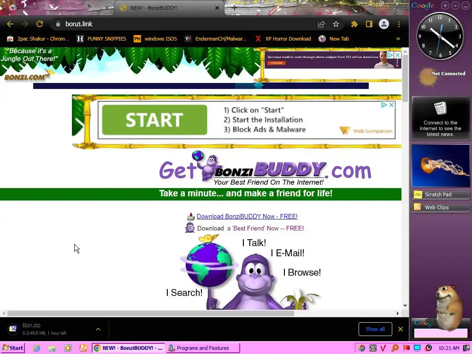Click the Google sidebar add gadget plus
The width and height of the screenshot is (472, 354).
445,6
